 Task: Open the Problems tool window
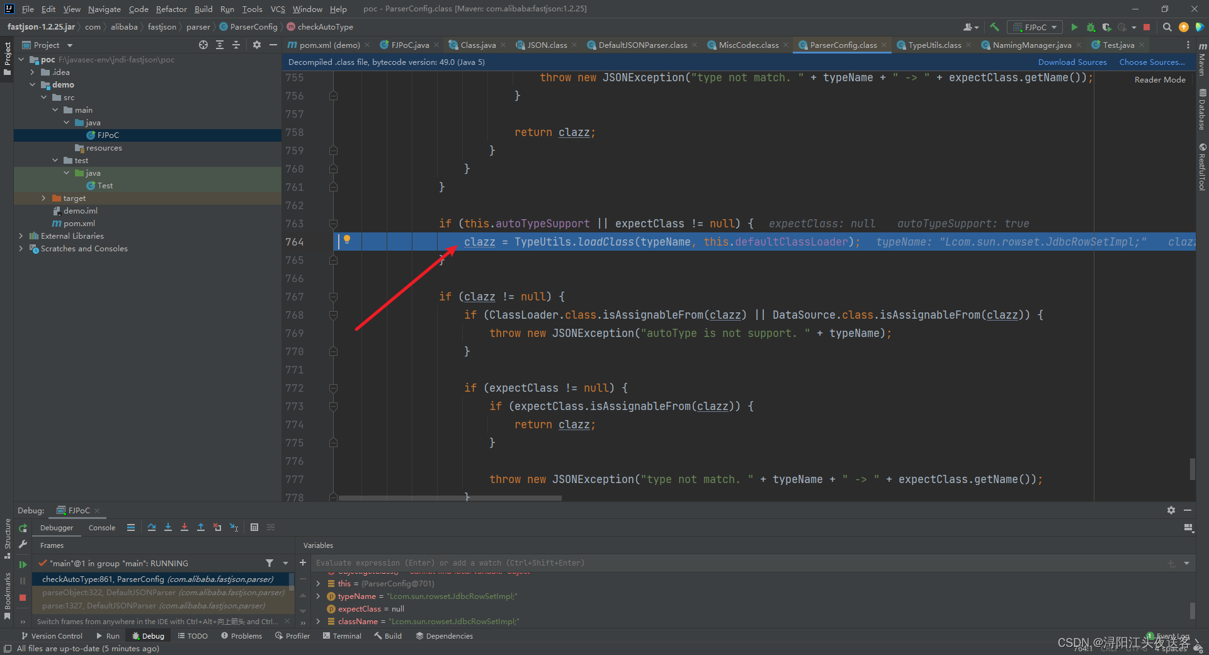(241, 636)
